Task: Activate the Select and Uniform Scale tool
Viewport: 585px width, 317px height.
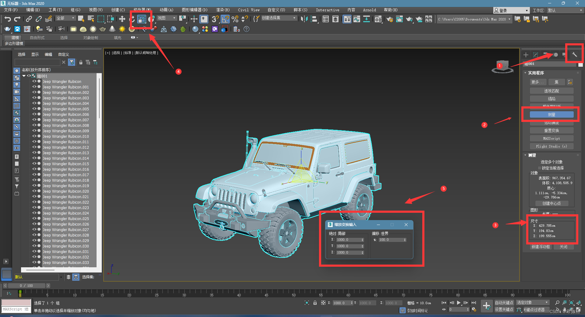Action: coord(142,19)
